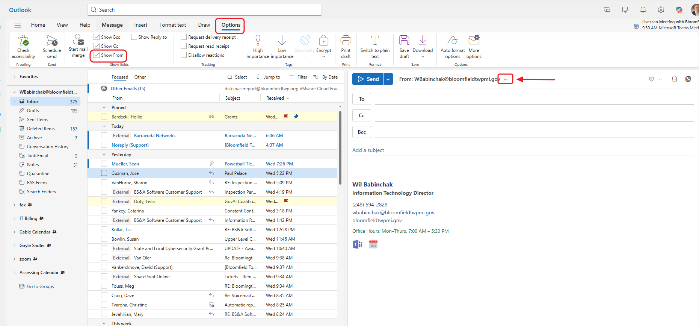Open the Settings gear
699x326 pixels.
pos(661,10)
